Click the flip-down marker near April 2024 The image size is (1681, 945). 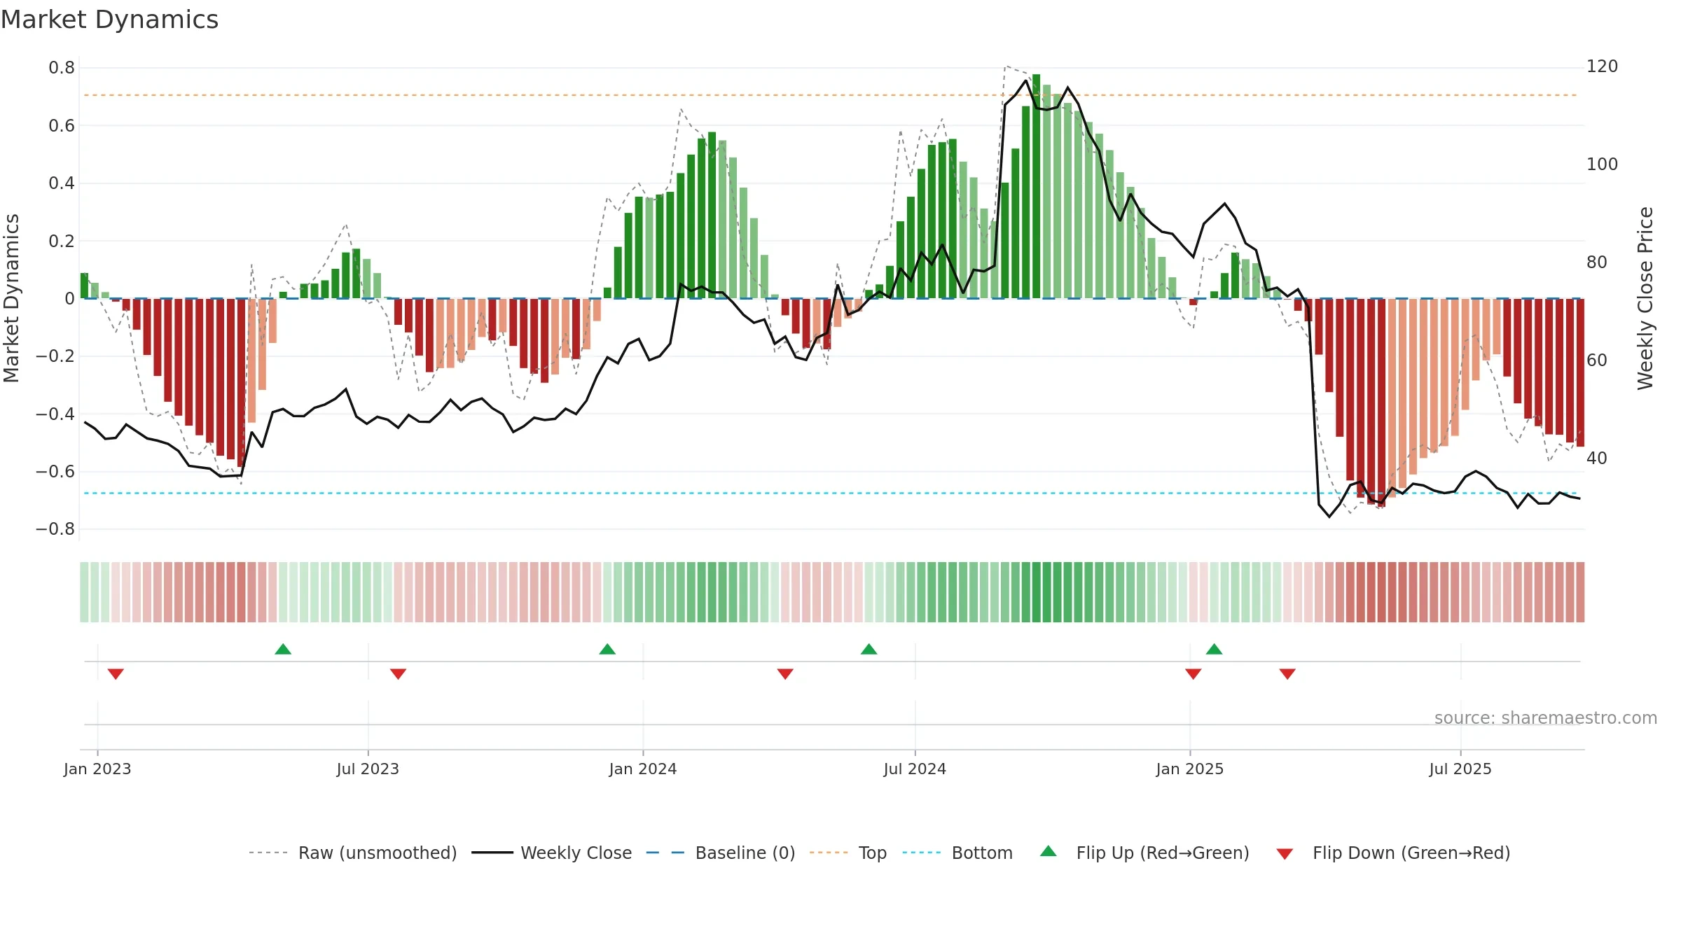(785, 673)
